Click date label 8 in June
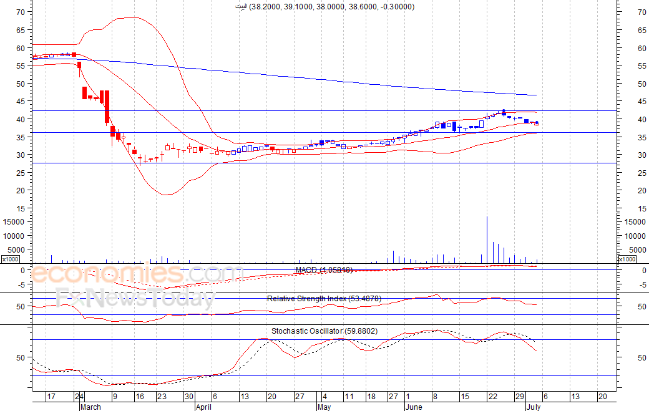649x411 pixels. [x=434, y=397]
